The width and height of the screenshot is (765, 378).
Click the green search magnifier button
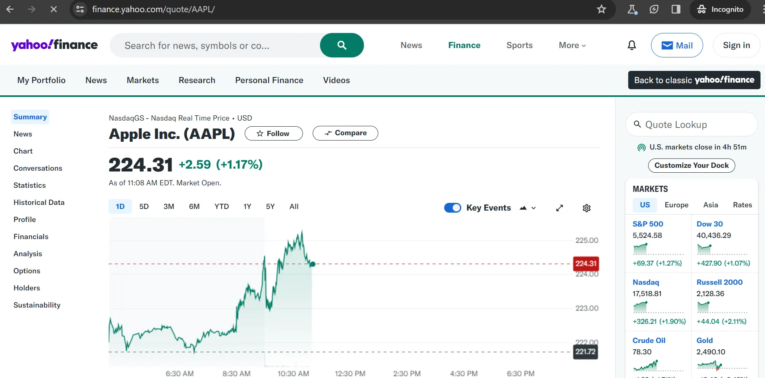(342, 45)
